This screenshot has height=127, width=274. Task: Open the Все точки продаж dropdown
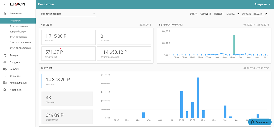68,14
